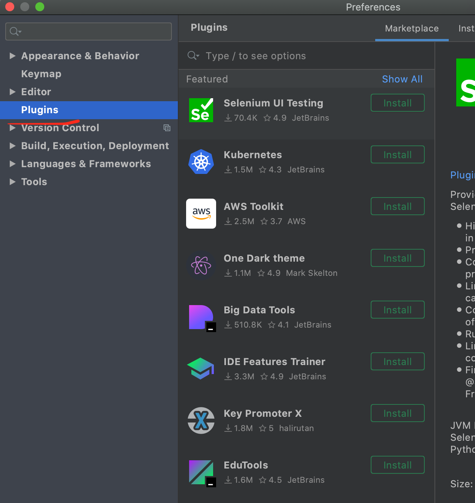Select Plugins in the settings tree
The height and width of the screenshot is (503, 475).
pos(89,110)
